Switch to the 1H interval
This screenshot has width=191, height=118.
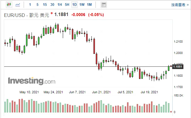click(x=60, y=5)
